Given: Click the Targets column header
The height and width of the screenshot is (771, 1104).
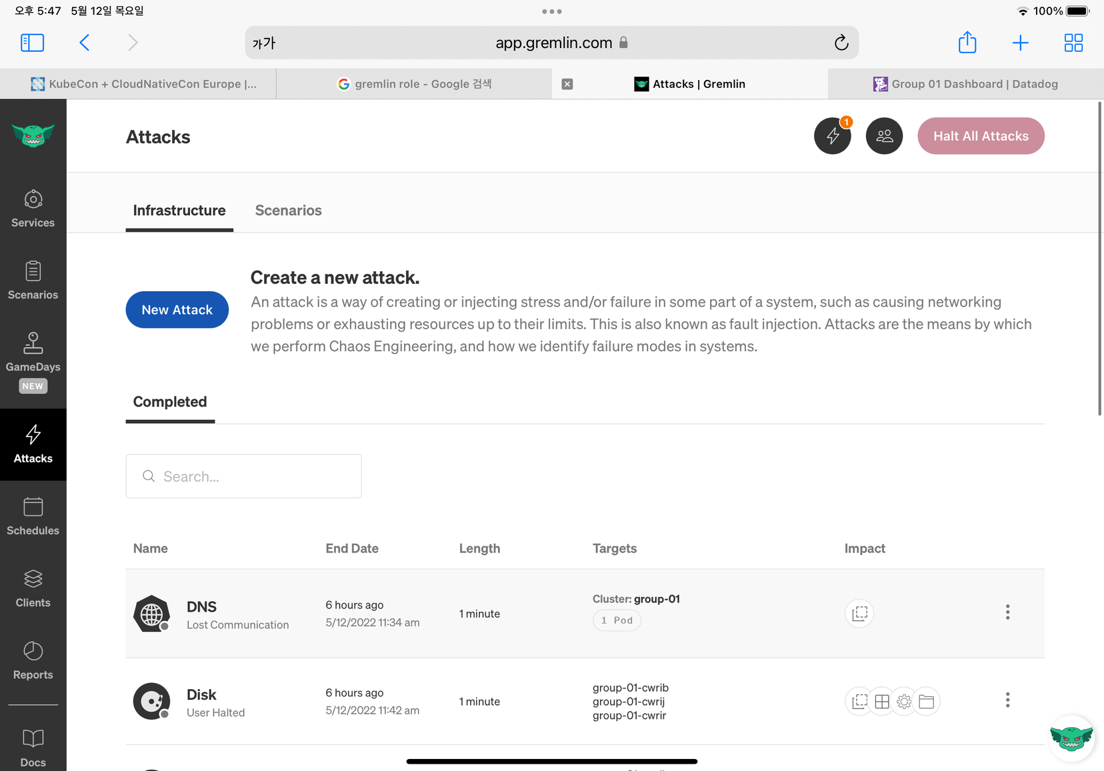Looking at the screenshot, I should [615, 548].
